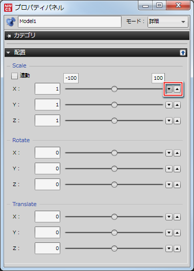Viewport: 194px width, 271px height.
Task: Click the slider maximum field showing 100
Action: pyautogui.click(x=158, y=78)
